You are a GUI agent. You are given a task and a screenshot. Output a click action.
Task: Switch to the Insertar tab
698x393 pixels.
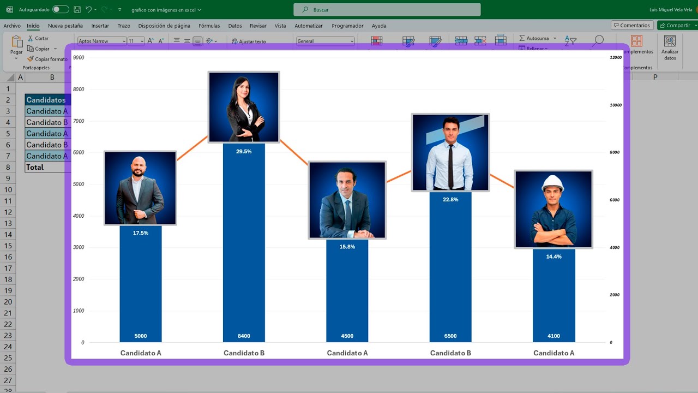[x=100, y=26]
